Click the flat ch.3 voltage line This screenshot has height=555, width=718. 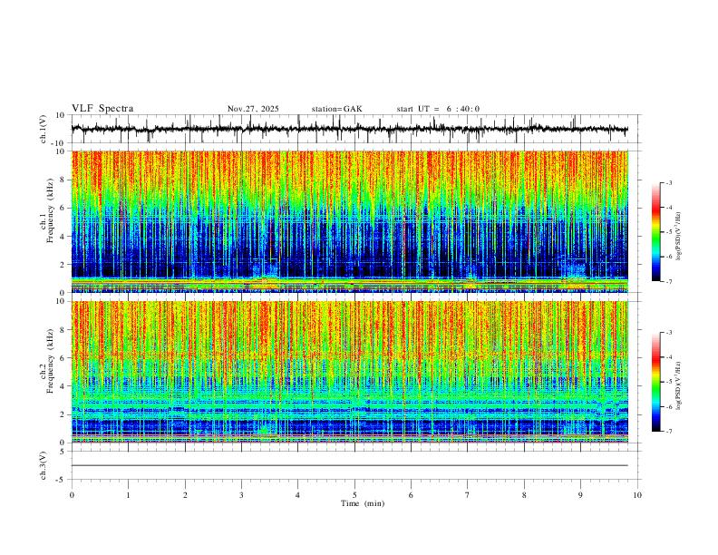point(349,465)
